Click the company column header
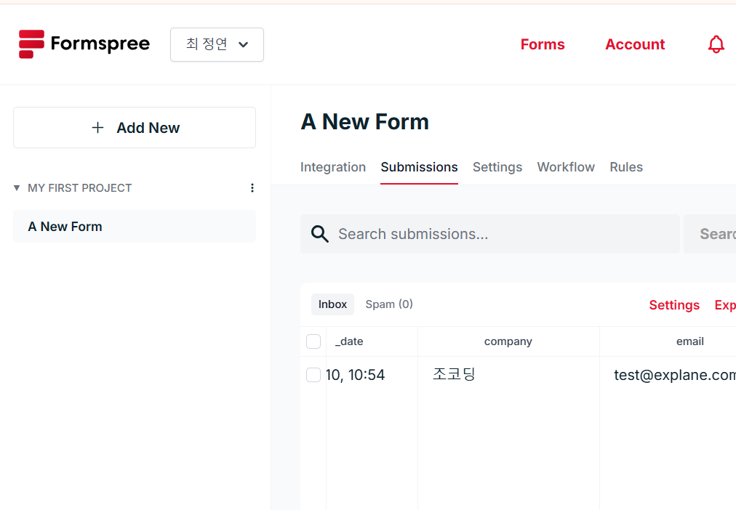The image size is (736, 510). (x=508, y=341)
